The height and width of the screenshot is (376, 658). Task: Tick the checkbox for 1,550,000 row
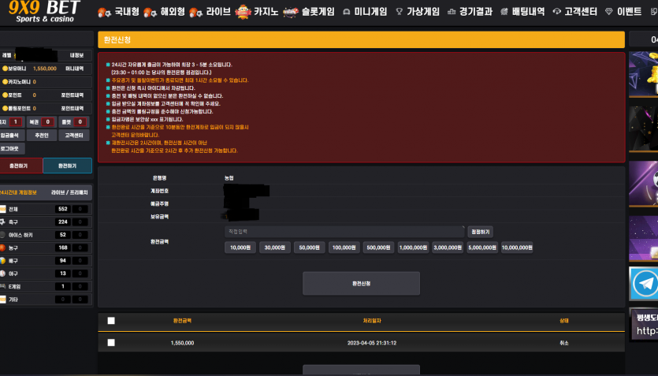[x=111, y=343]
